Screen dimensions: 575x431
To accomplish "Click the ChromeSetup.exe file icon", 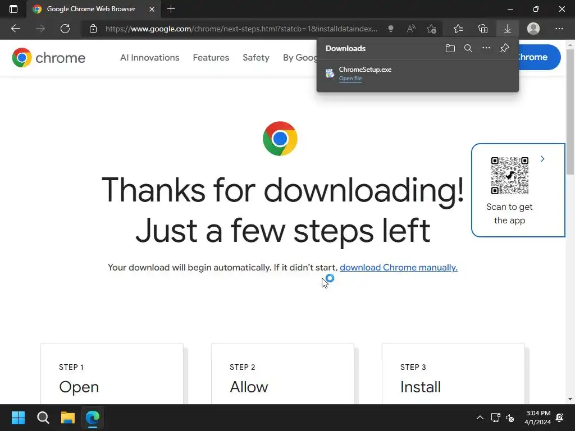I will coord(330,74).
